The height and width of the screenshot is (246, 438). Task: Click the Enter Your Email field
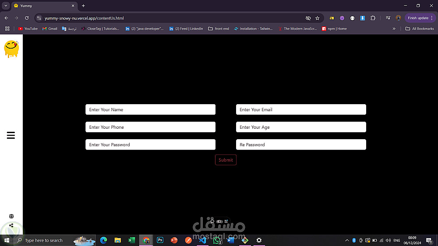coord(301,109)
